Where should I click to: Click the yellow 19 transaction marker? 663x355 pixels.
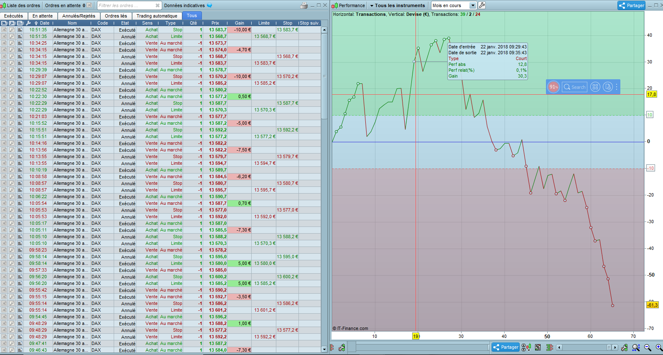click(x=416, y=336)
